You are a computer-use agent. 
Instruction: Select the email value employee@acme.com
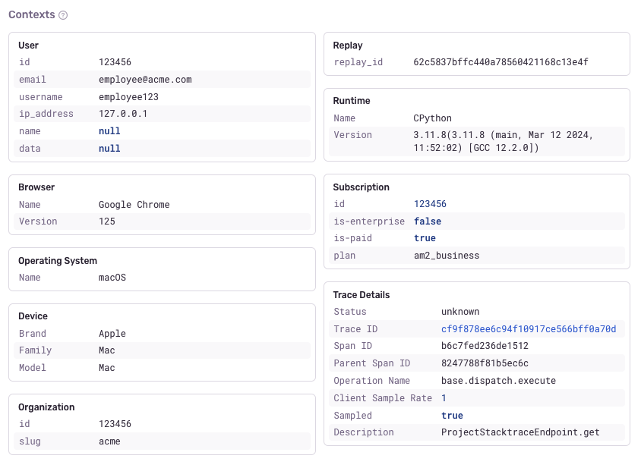pyautogui.click(x=145, y=80)
